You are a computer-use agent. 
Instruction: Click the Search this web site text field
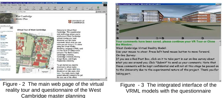click(5, 28)
